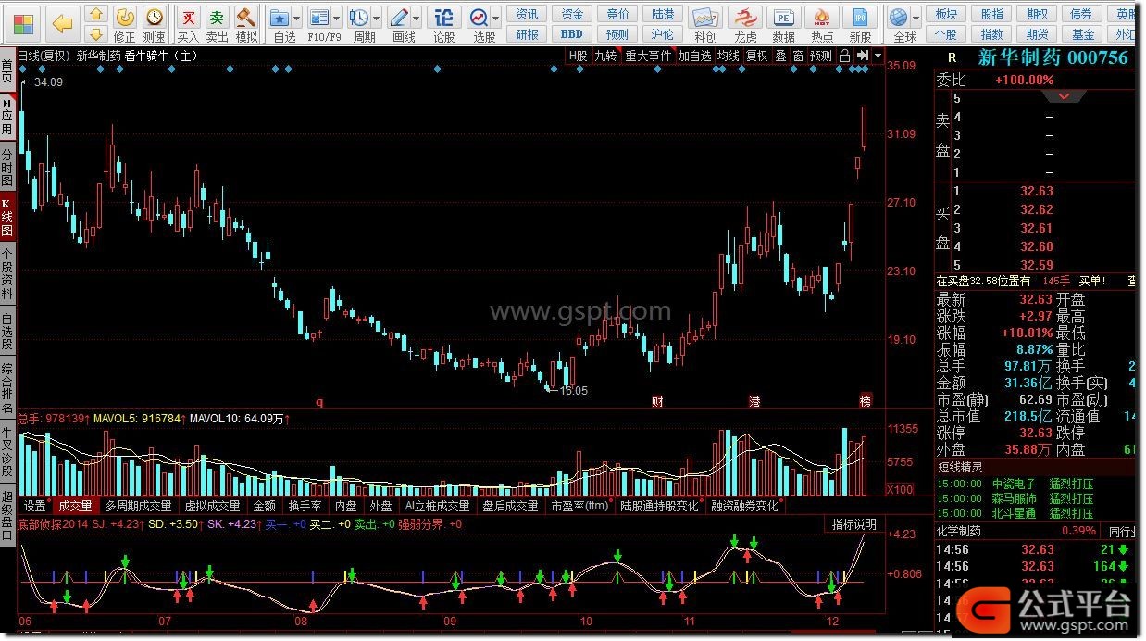
Task: Go back with the yellow left arrow
Action: click(62, 22)
